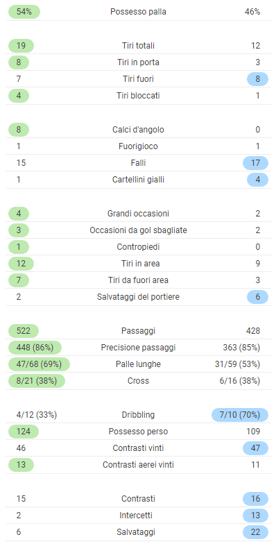Image resolution: width=276 pixels, height=553 pixels.
Task: Click the green 19 Tiri totali badge
Action: coord(21,46)
